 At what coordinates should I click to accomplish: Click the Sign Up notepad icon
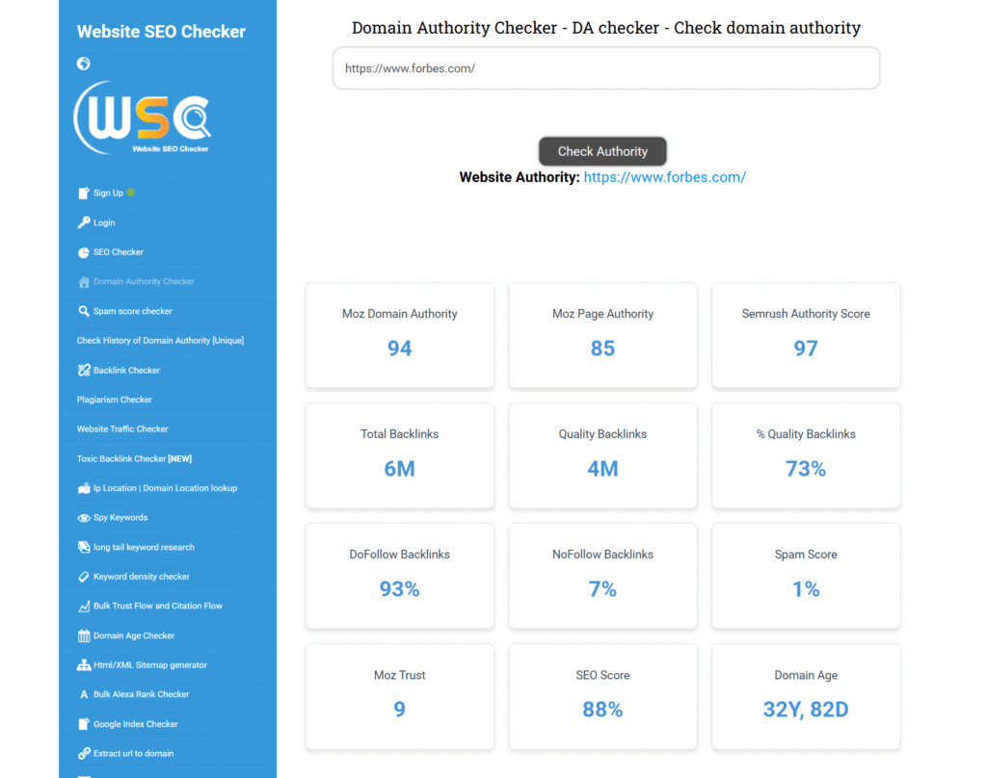point(83,194)
